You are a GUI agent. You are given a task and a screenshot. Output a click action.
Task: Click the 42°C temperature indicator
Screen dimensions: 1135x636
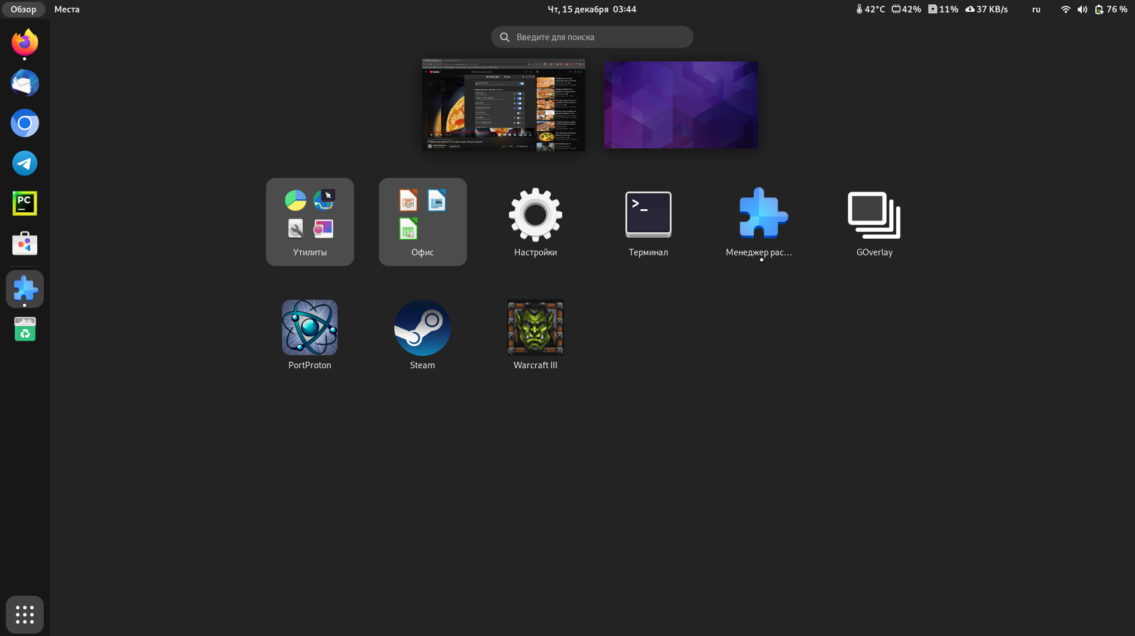tap(871, 9)
